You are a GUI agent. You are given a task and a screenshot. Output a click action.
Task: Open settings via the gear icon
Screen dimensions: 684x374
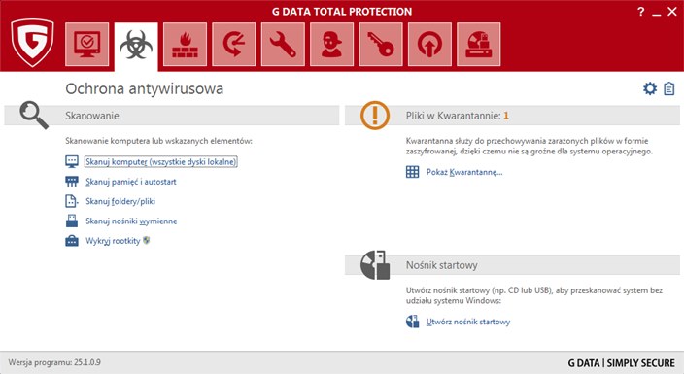(x=650, y=88)
